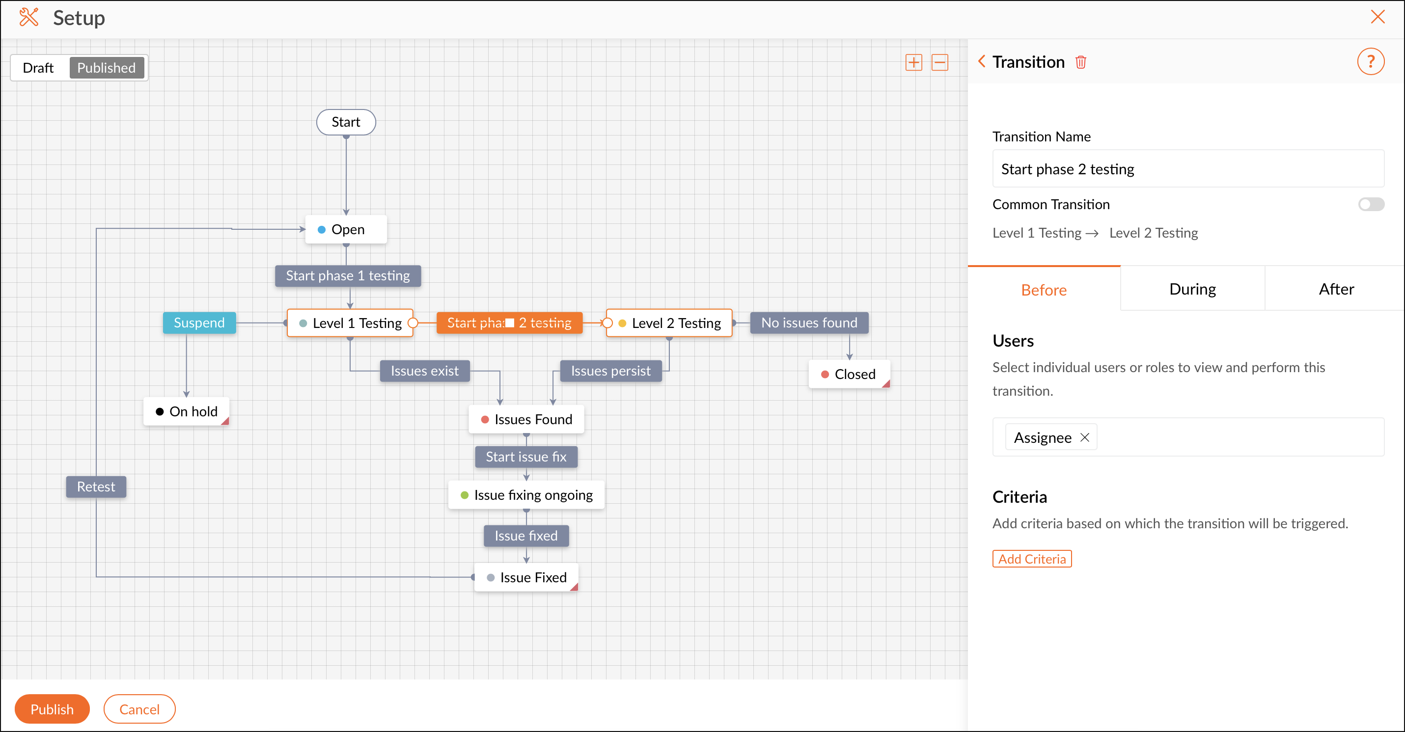The width and height of the screenshot is (1405, 732).
Task: Click the zoom in plus icon
Action: [913, 62]
